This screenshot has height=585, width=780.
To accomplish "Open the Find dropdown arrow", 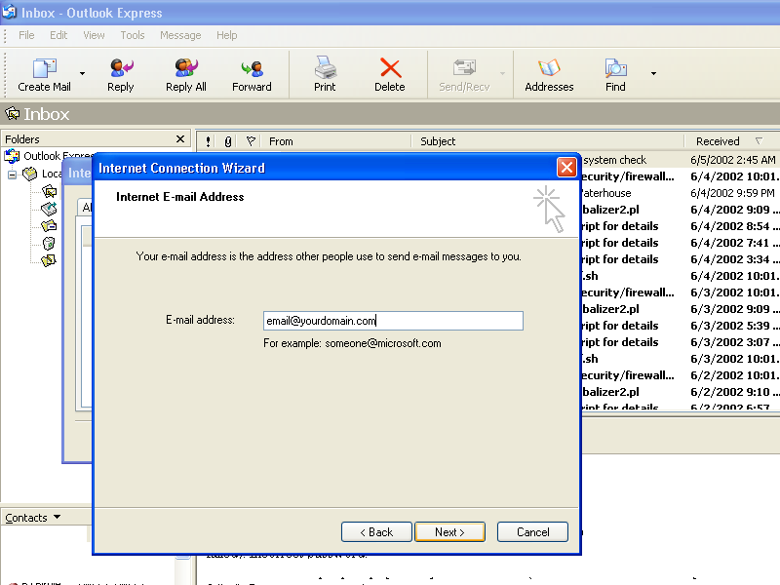I will (x=653, y=74).
